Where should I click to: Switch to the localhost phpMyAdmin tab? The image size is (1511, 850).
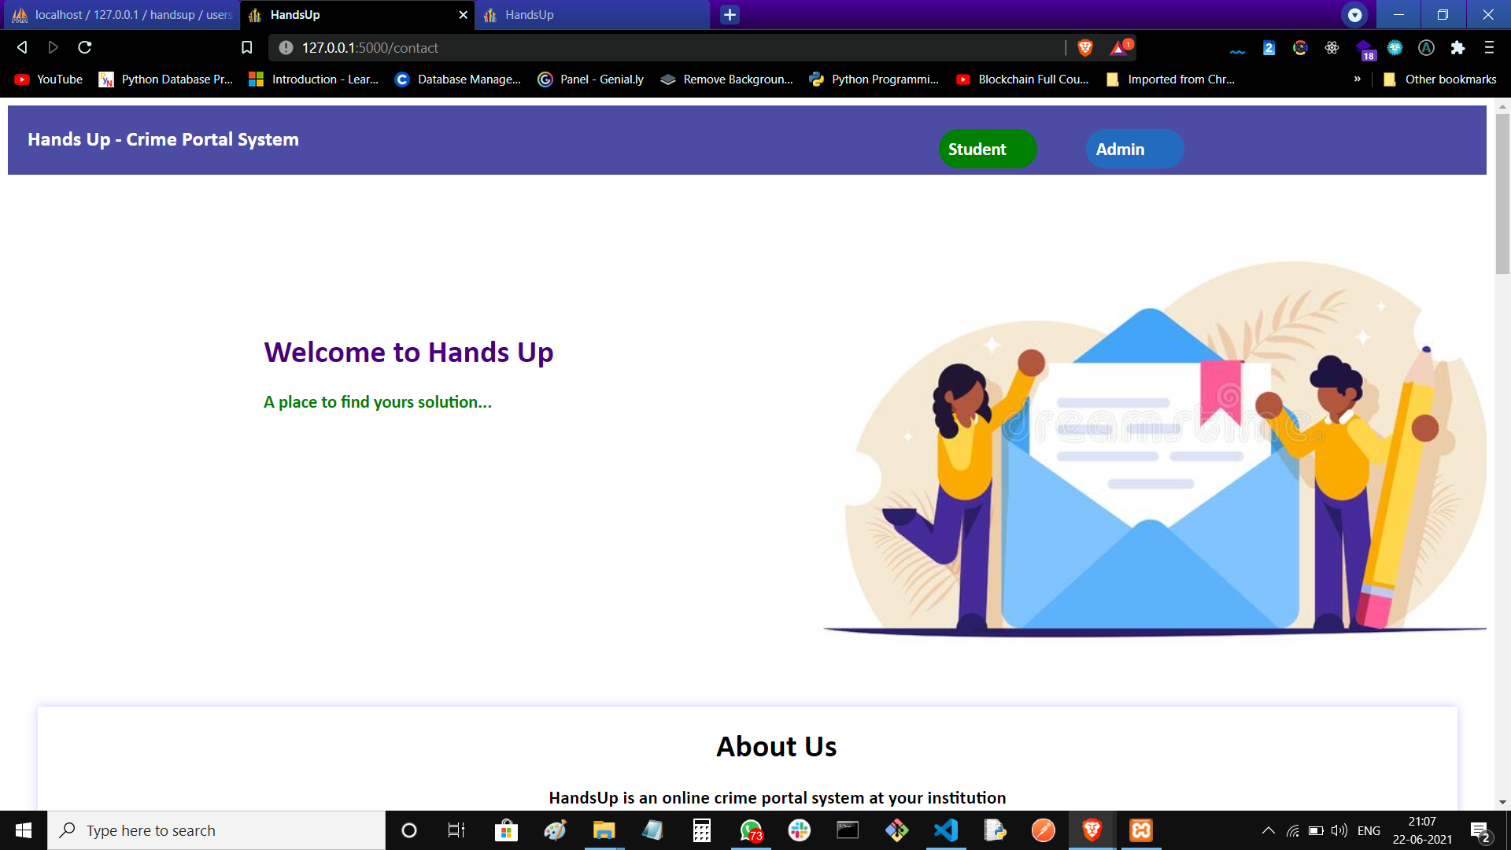point(121,15)
